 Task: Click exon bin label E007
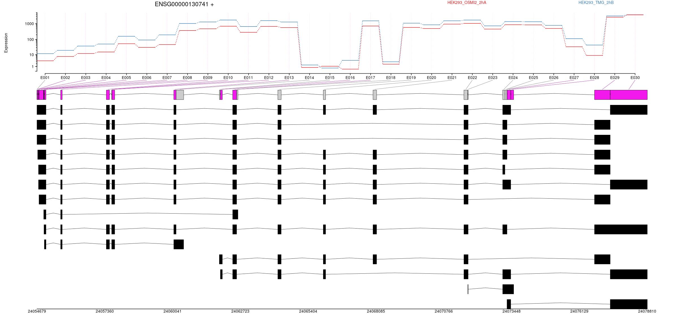pos(167,78)
